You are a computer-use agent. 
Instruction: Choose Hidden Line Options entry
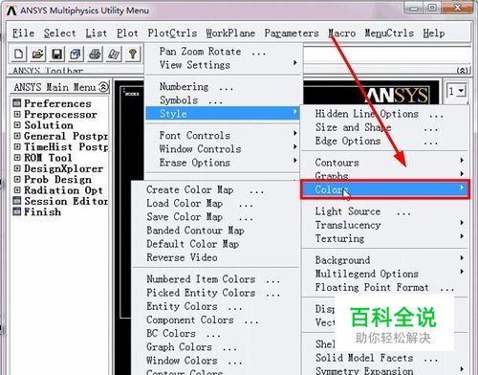click(x=384, y=114)
